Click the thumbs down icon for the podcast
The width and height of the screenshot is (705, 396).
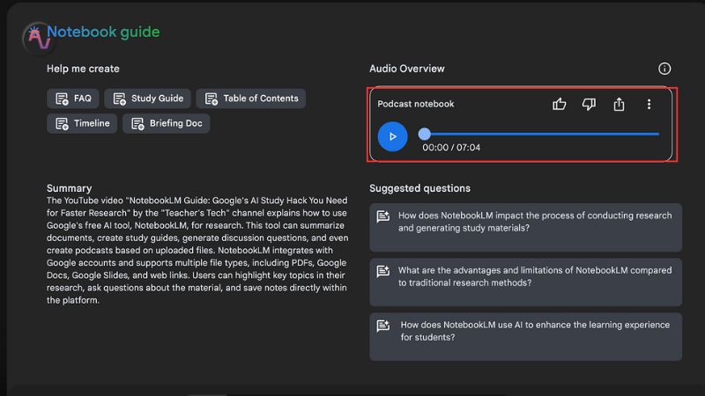point(589,104)
